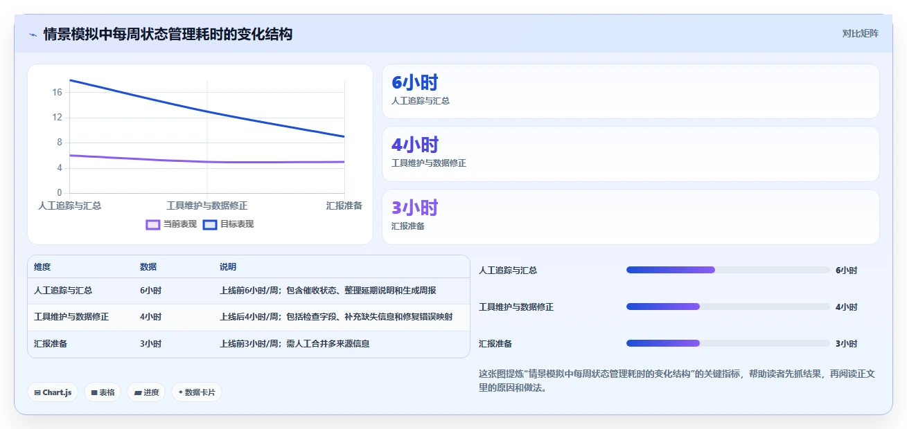This screenshot has height=429, width=907.
Task: Click the 6小时 data card value
Action: pos(415,82)
